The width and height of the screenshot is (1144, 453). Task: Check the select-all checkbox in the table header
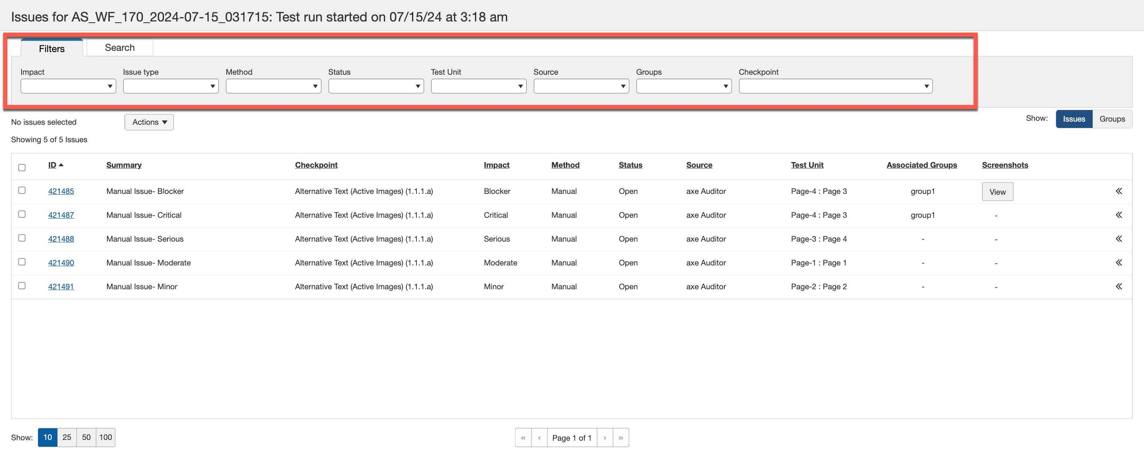tap(22, 167)
